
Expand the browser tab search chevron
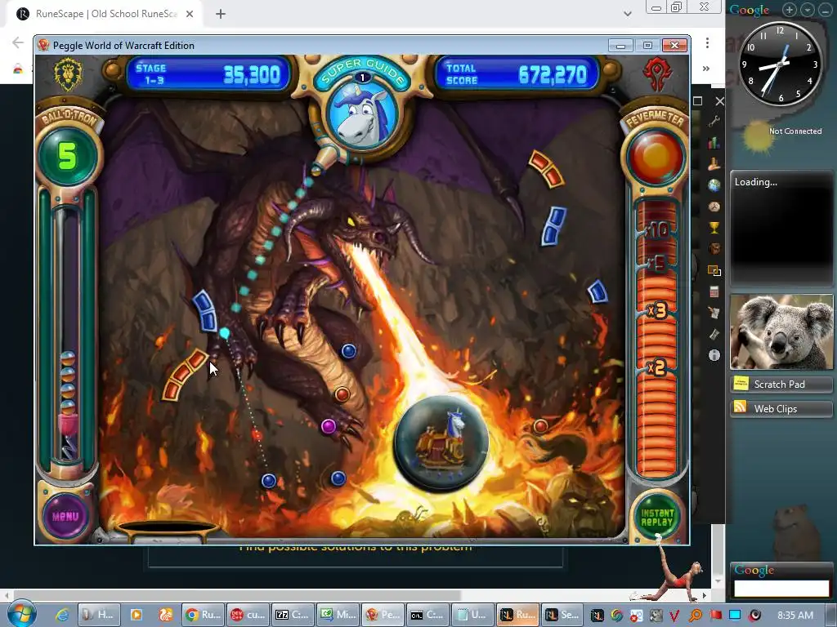[x=628, y=14]
